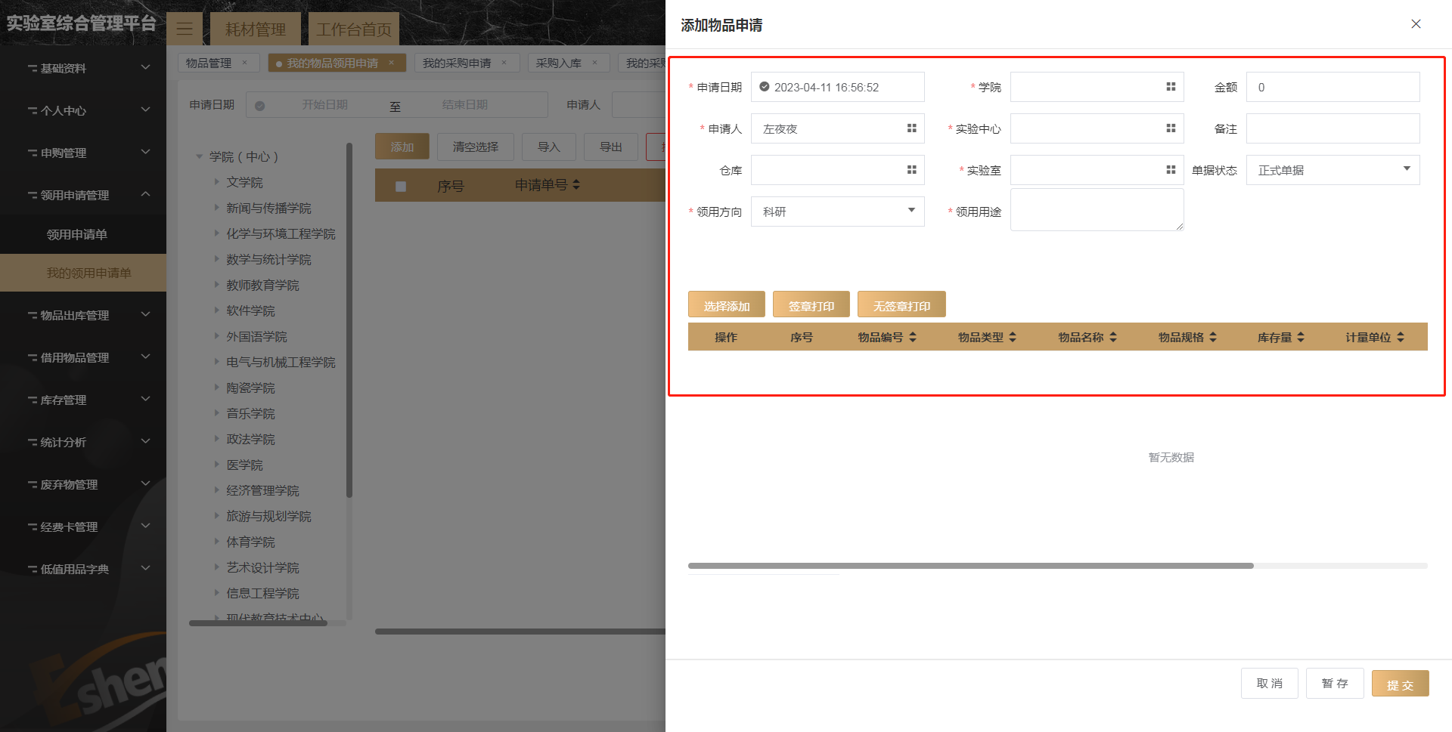
Task: Click the 领用用途 text area
Action: tap(1096, 210)
